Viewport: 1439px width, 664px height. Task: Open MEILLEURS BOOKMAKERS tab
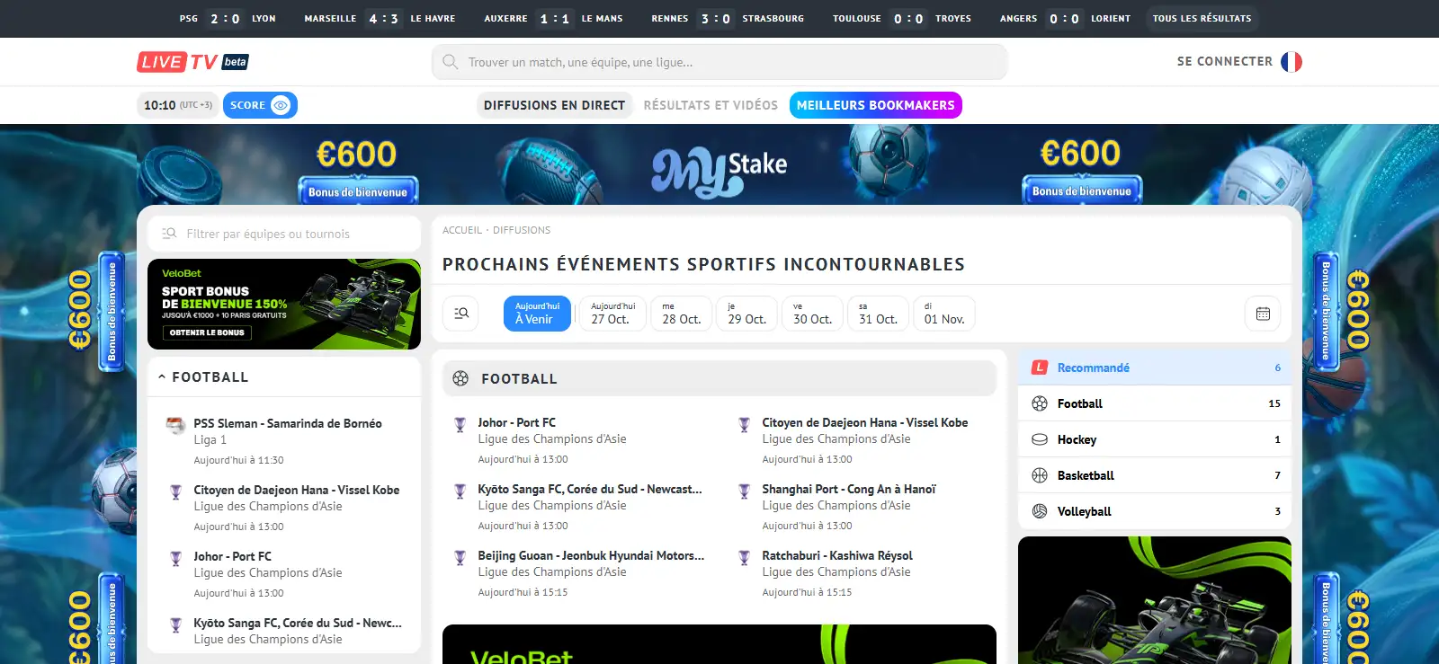pos(876,105)
